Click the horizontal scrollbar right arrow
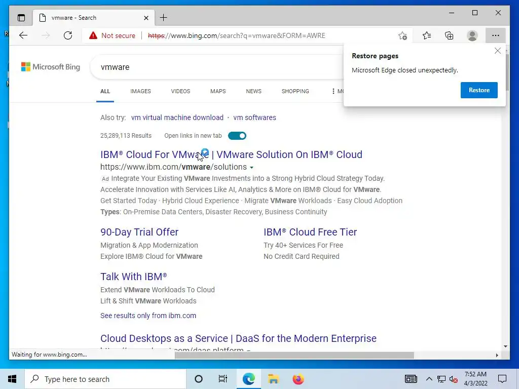 pyautogui.click(x=497, y=355)
